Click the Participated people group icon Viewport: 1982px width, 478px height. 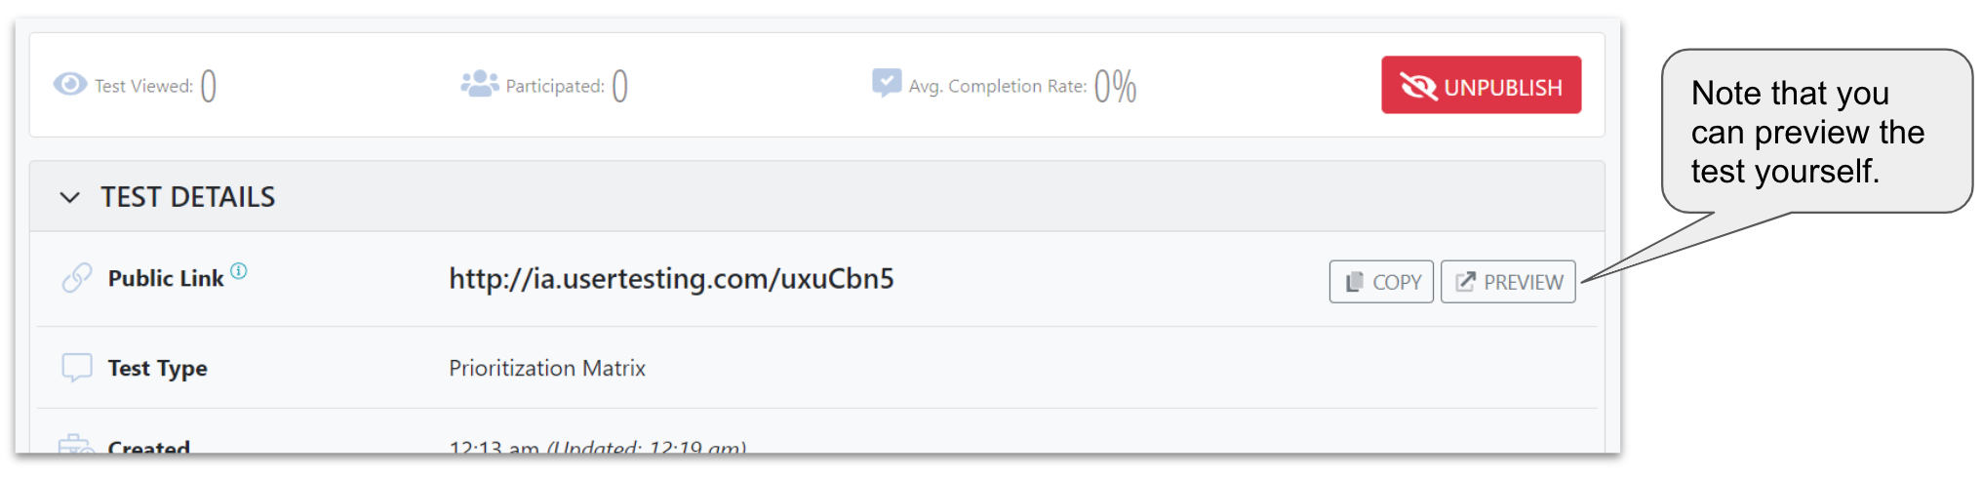click(x=479, y=84)
